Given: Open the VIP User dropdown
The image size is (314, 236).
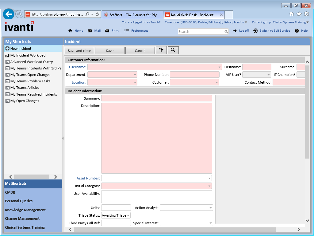Looking at the screenshot, I should click(269, 75).
